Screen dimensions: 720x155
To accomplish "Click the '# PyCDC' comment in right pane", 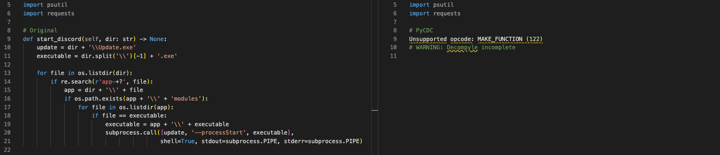I will click(x=421, y=30).
